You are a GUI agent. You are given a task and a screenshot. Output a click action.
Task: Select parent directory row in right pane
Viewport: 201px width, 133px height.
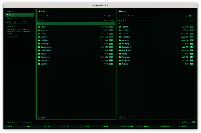point(157,24)
